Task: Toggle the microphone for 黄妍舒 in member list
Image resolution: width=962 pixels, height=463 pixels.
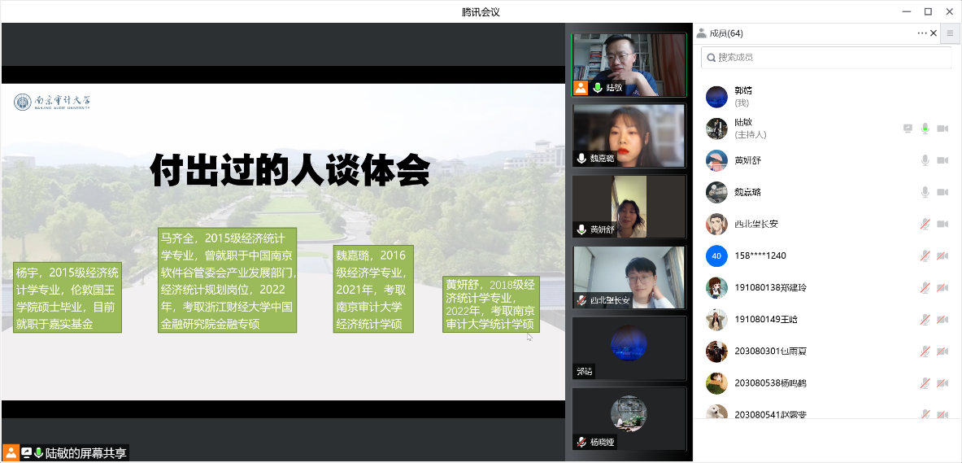Action: click(925, 160)
